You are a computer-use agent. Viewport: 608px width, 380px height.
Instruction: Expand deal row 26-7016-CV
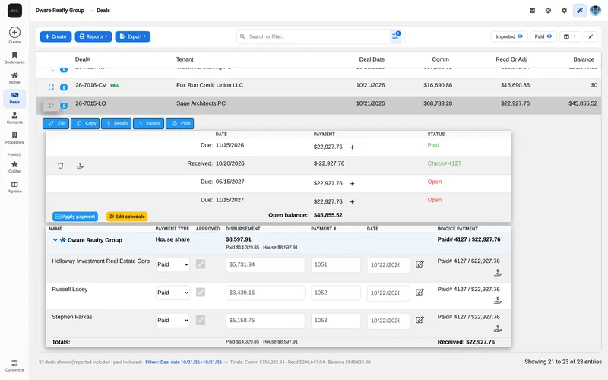tap(51, 87)
